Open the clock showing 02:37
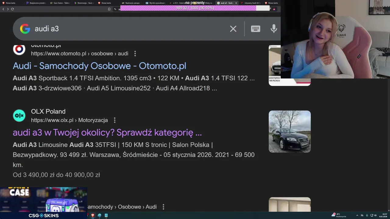This screenshot has width=390, height=219. coord(383,215)
